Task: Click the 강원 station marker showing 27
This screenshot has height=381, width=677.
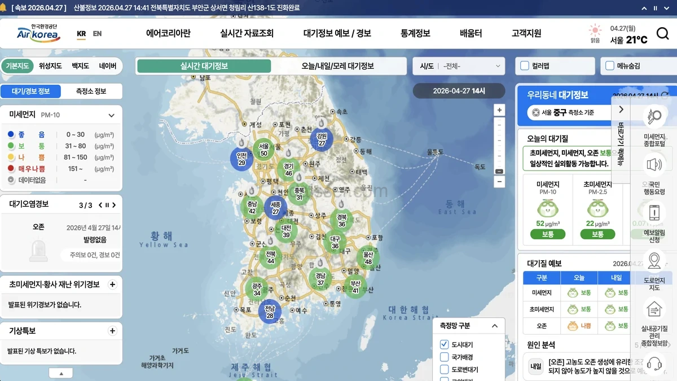Action: click(x=322, y=139)
